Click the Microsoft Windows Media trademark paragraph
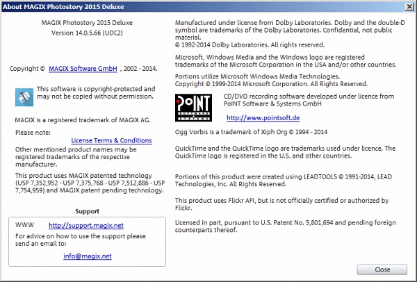 286,61
